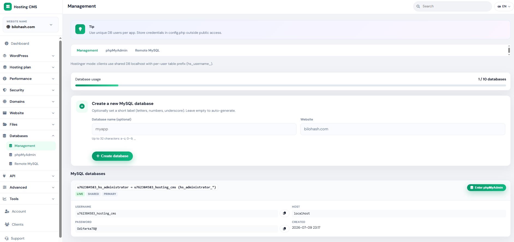The height and width of the screenshot is (242, 514).
Task: Click the Hosting plan layers icon
Action: pos(5,67)
